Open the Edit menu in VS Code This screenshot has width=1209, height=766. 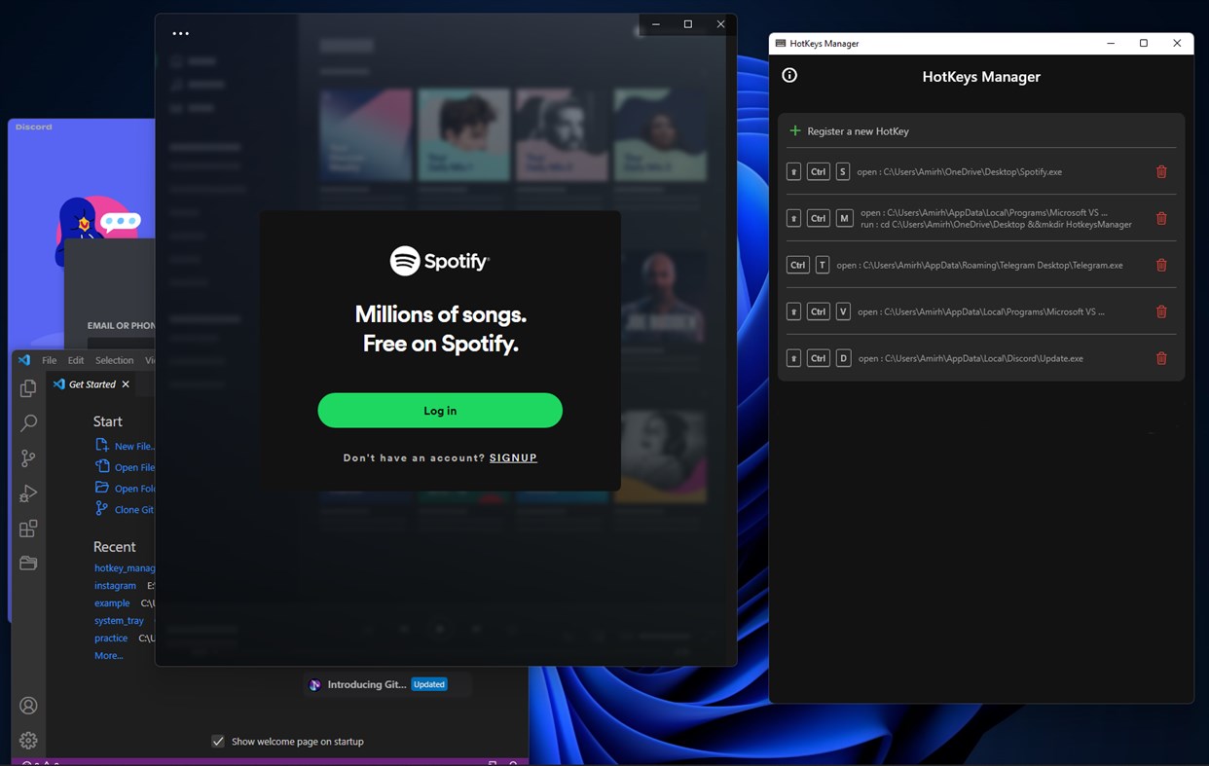pos(76,360)
